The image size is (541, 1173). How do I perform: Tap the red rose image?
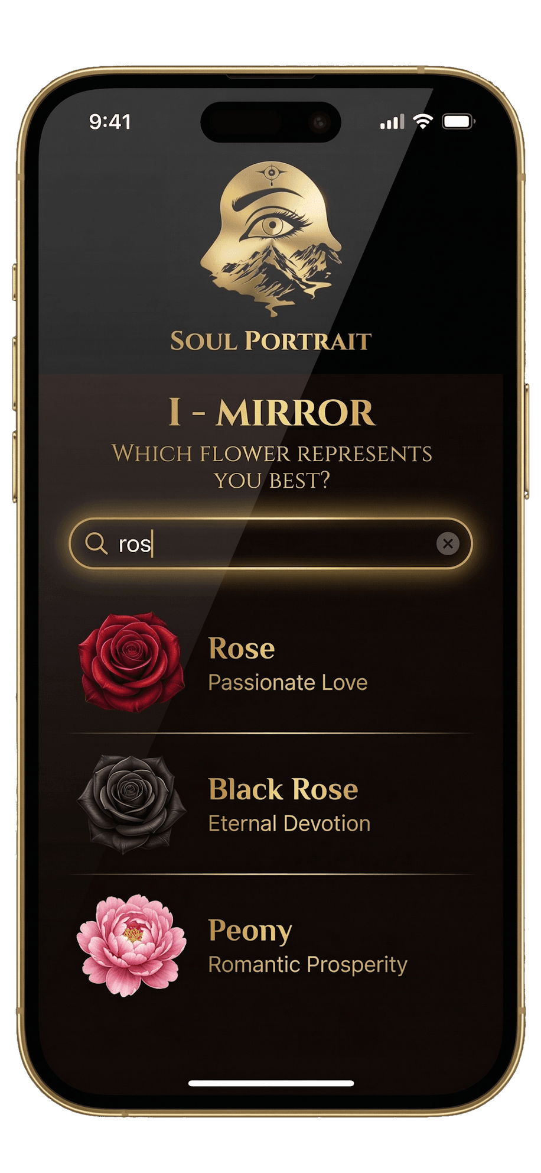pos(131,662)
